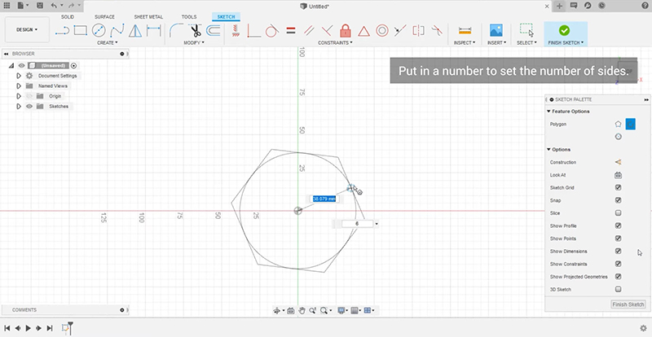Select the Line sketch tool

63,31
